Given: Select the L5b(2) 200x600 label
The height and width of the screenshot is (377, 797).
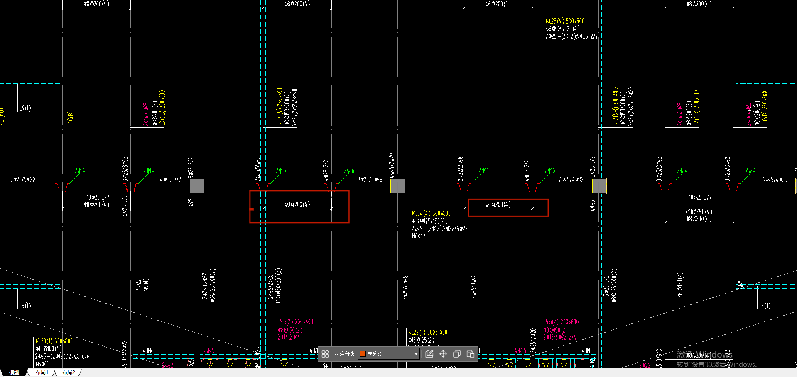Looking at the screenshot, I should pos(296,322).
